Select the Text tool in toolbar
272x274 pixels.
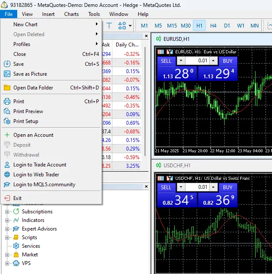tap(108, 26)
